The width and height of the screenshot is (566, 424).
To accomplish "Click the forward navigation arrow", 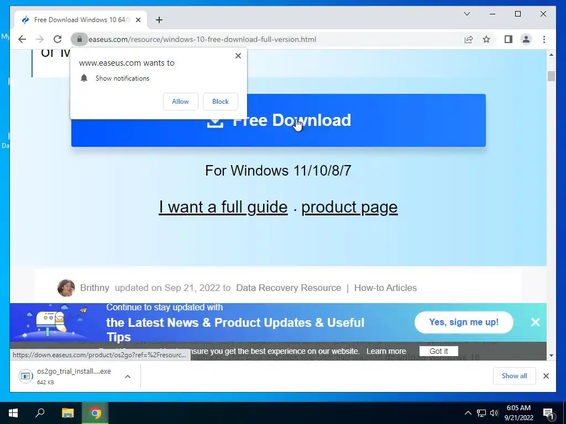I will [x=40, y=39].
